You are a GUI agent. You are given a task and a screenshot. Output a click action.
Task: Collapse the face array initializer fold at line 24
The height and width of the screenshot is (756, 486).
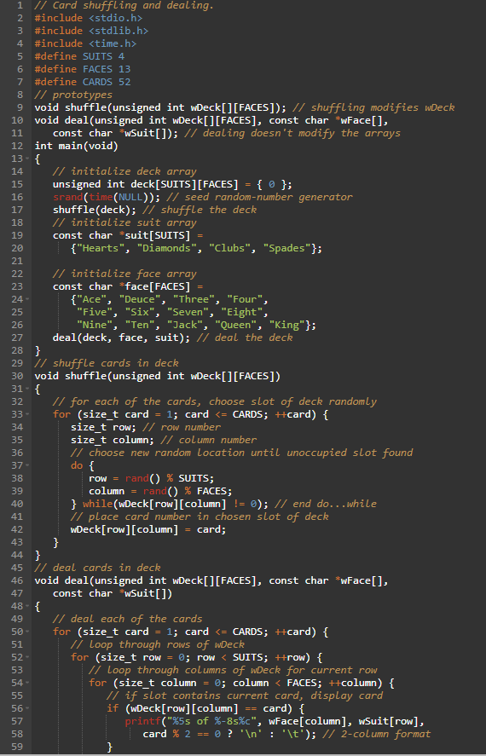pos(27,299)
